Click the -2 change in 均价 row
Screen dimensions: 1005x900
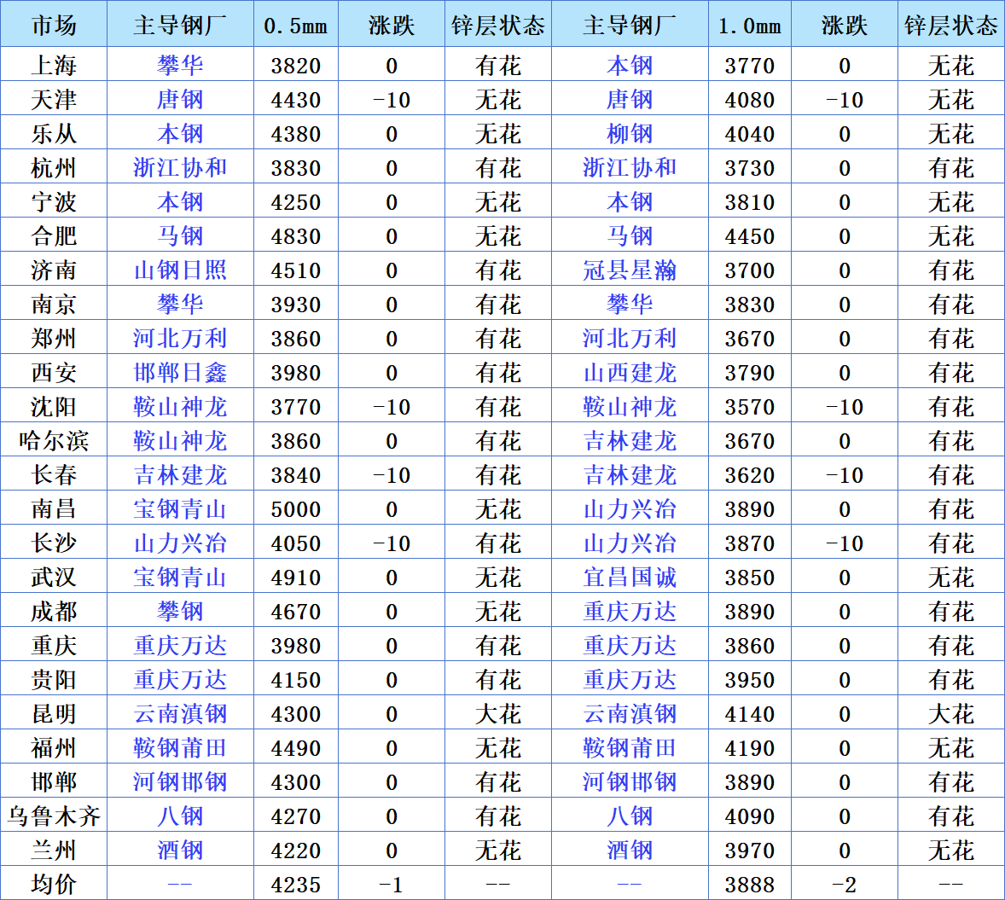844,884
